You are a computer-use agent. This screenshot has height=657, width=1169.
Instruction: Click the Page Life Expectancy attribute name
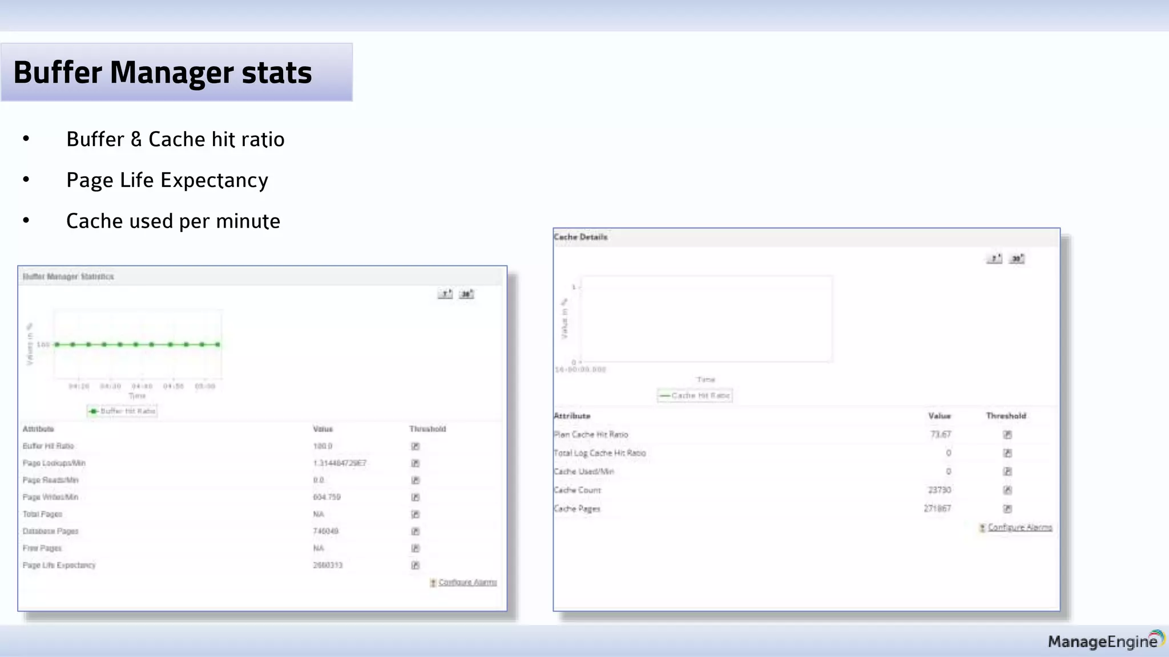[x=59, y=565]
